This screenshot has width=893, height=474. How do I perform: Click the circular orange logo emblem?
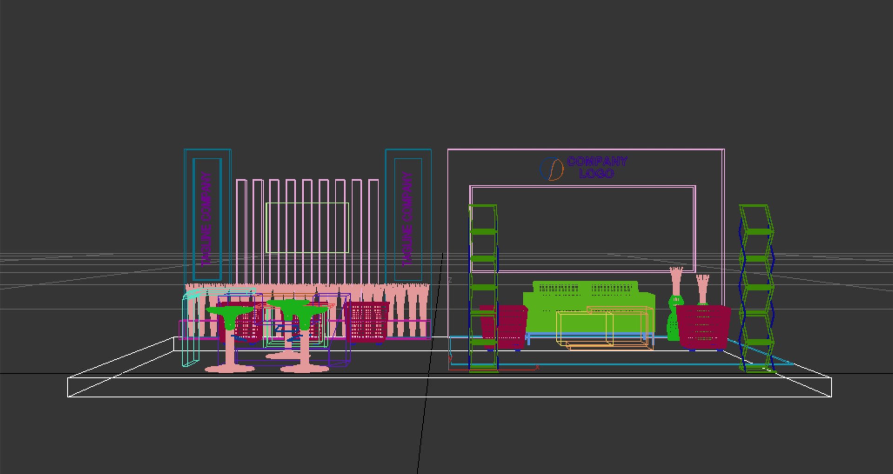[552, 169]
